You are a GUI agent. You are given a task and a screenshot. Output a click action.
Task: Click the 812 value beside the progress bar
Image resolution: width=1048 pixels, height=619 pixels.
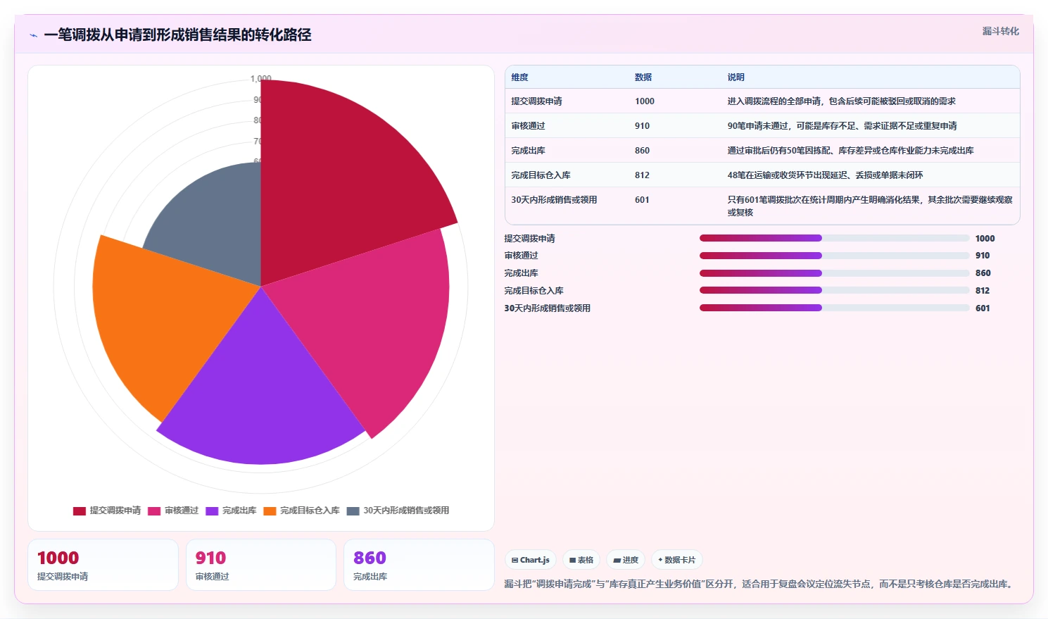coord(983,291)
